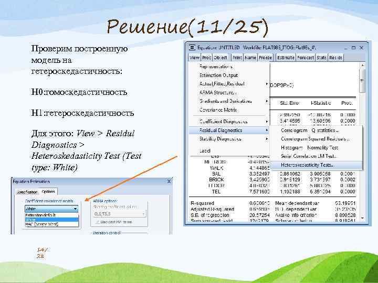
Task: Select HAC (Newey-West) covariance option
Action: click(51, 224)
